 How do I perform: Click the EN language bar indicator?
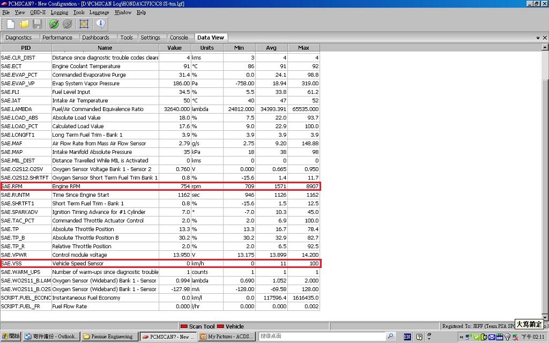pos(407,337)
